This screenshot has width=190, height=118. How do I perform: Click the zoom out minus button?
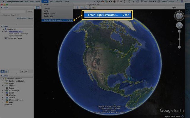click(x=179, y=47)
